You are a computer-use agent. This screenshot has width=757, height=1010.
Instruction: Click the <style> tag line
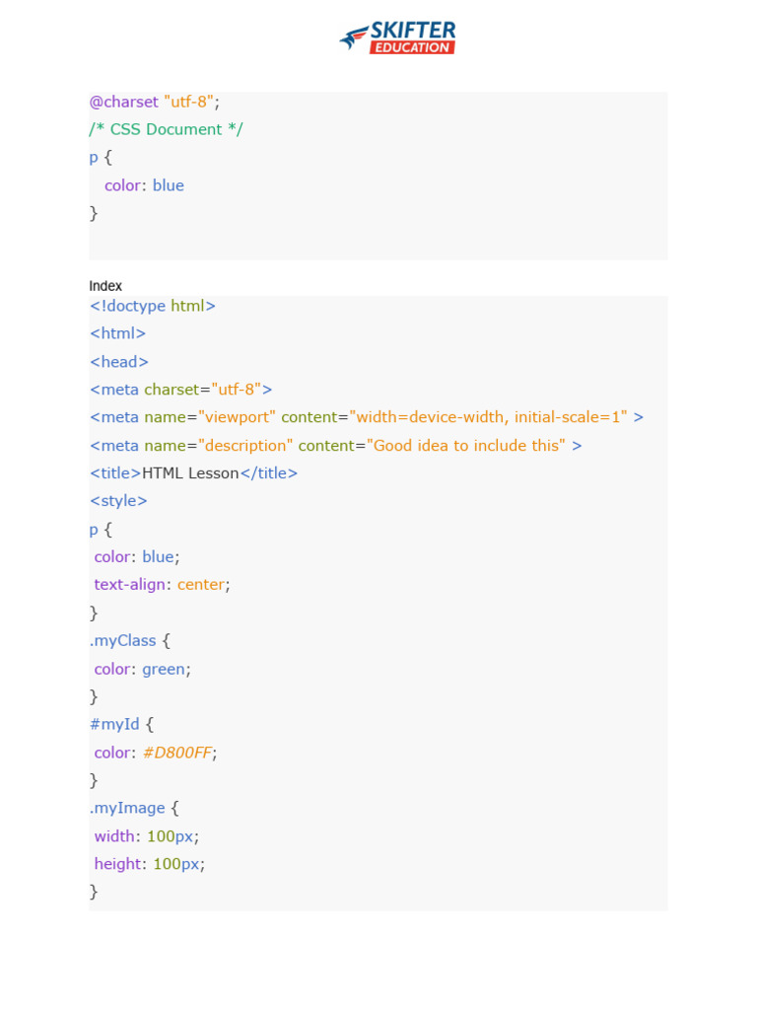click(119, 501)
